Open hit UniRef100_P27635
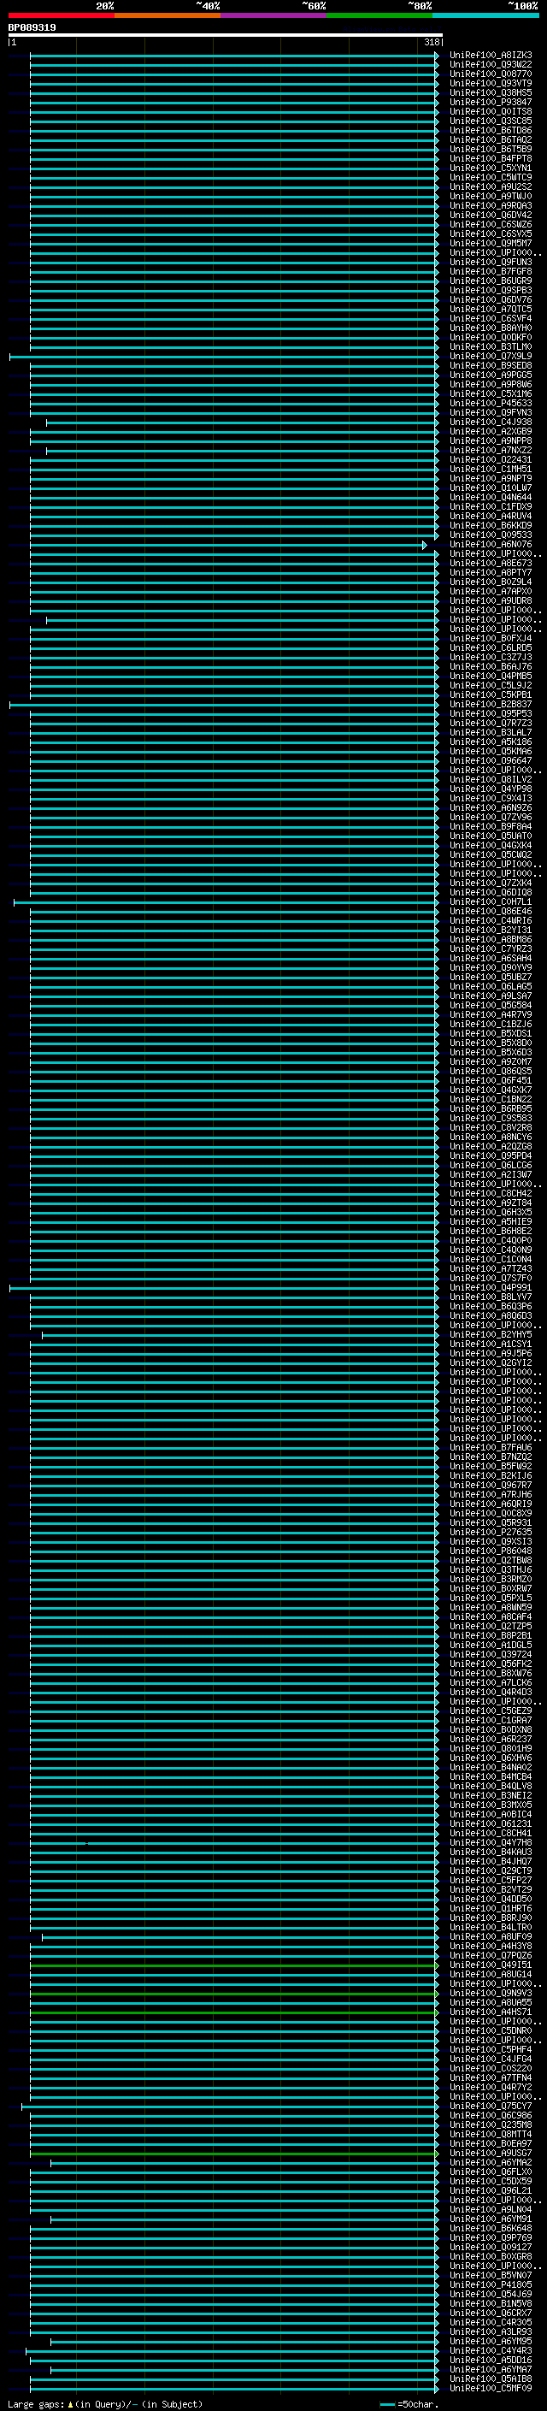The width and height of the screenshot is (547, 2411). 491,1532
